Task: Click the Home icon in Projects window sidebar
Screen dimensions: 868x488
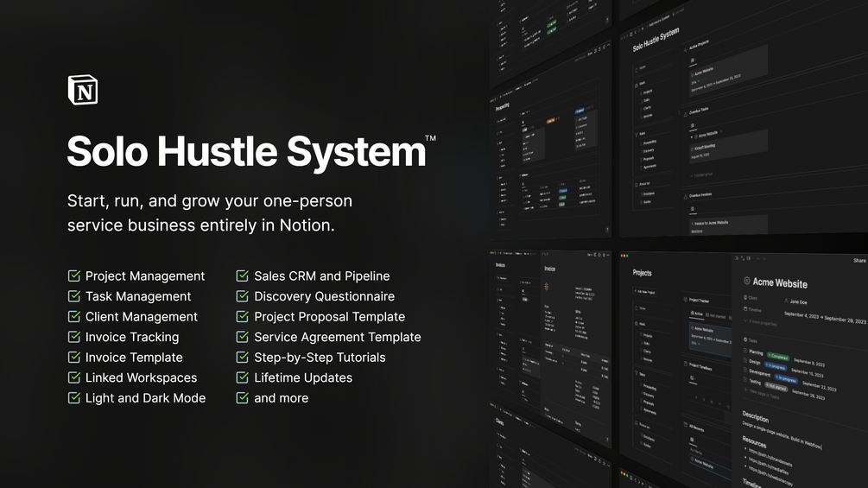Action: point(636,308)
